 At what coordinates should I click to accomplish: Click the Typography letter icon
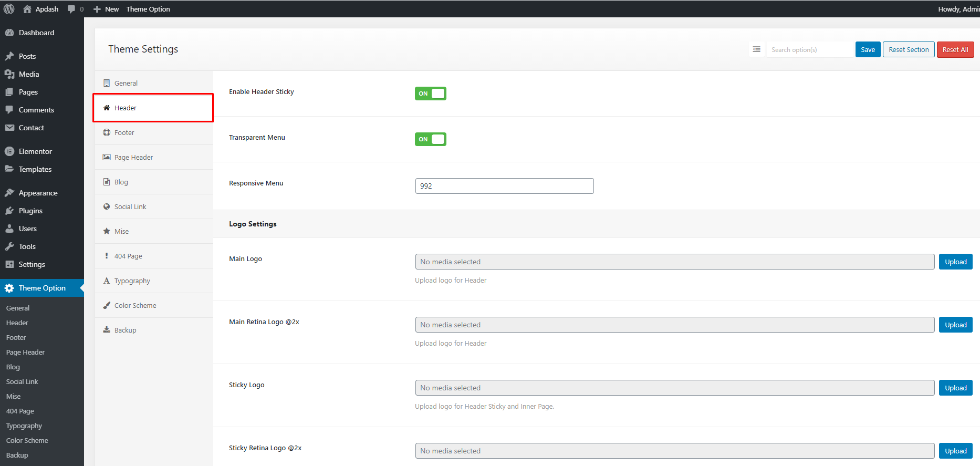pyautogui.click(x=107, y=281)
